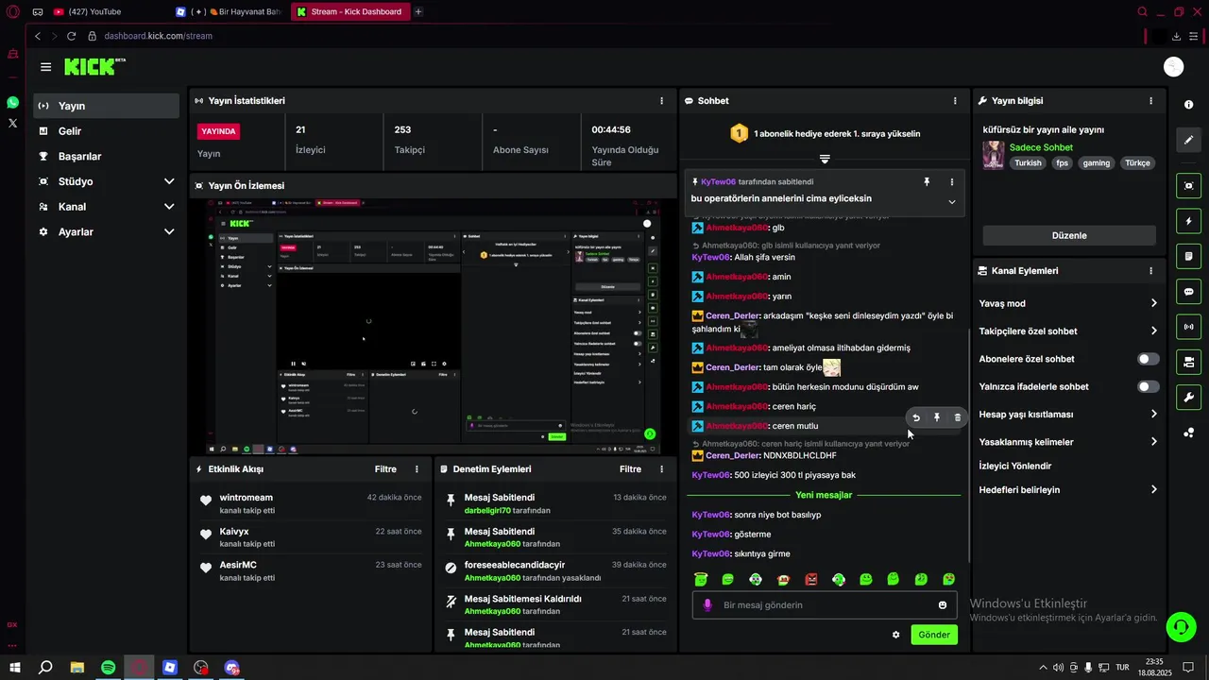Viewport: 1209px width, 680px height.
Task: Toggle the wrench stream info widget icon
Action: click(1188, 397)
